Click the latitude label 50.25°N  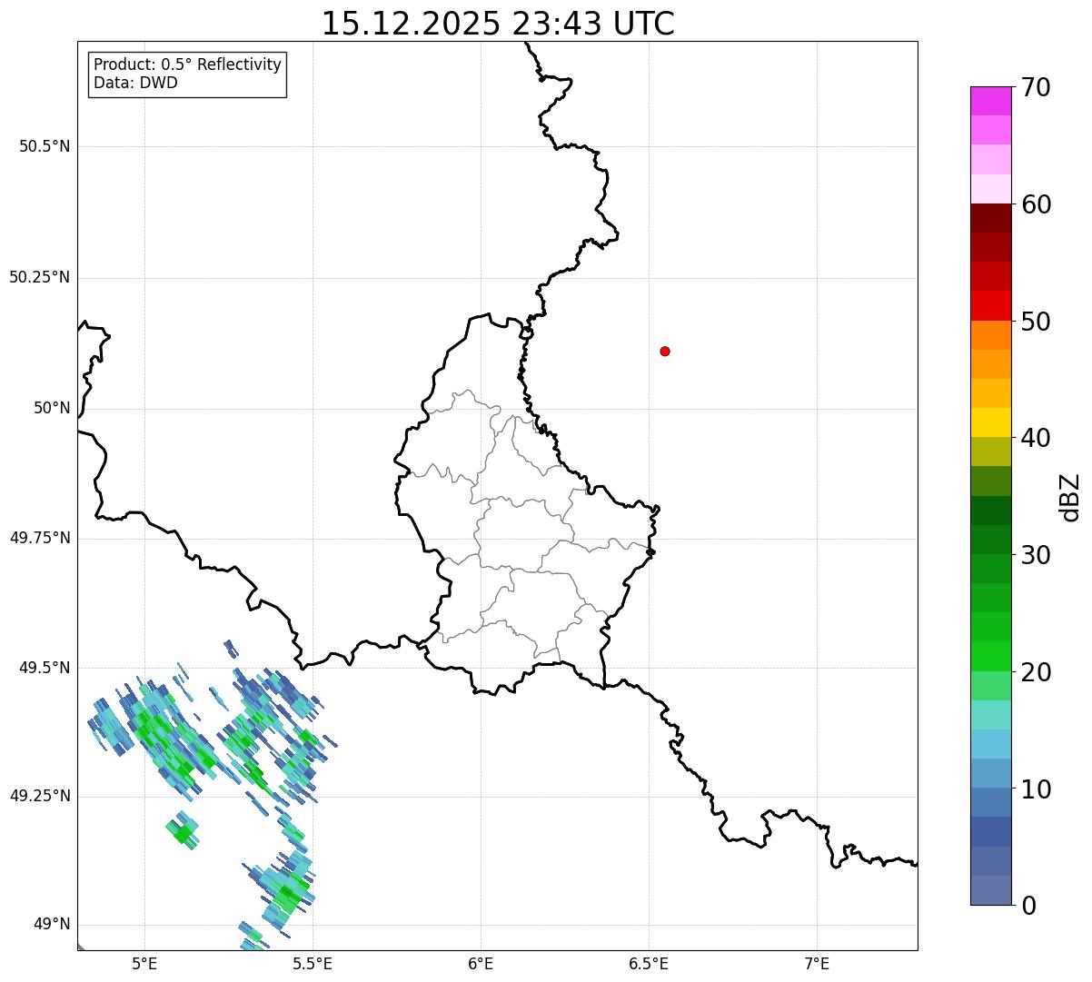pyautogui.click(x=40, y=277)
